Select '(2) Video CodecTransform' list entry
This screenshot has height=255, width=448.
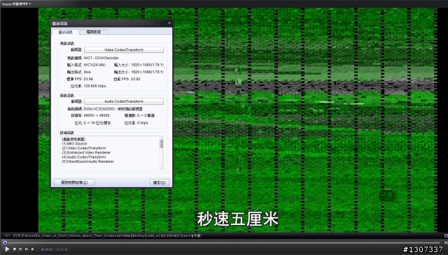[84, 148]
